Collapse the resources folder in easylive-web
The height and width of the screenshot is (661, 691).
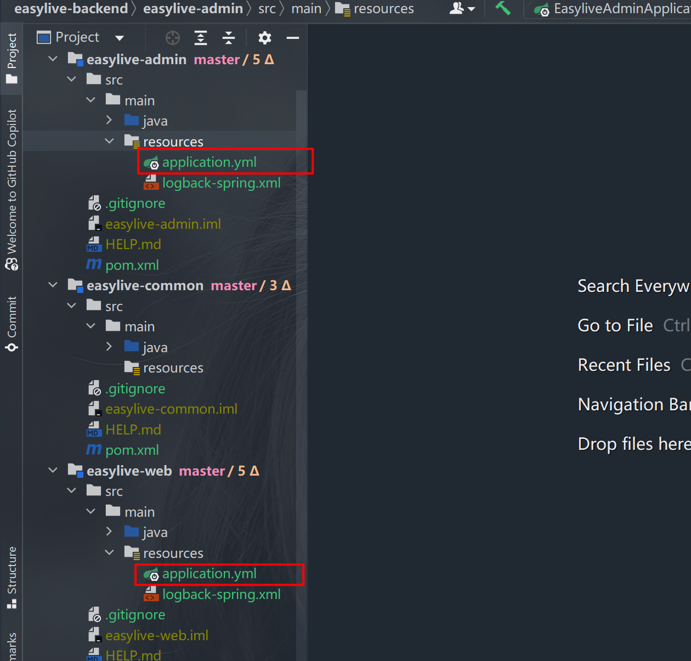tap(109, 552)
